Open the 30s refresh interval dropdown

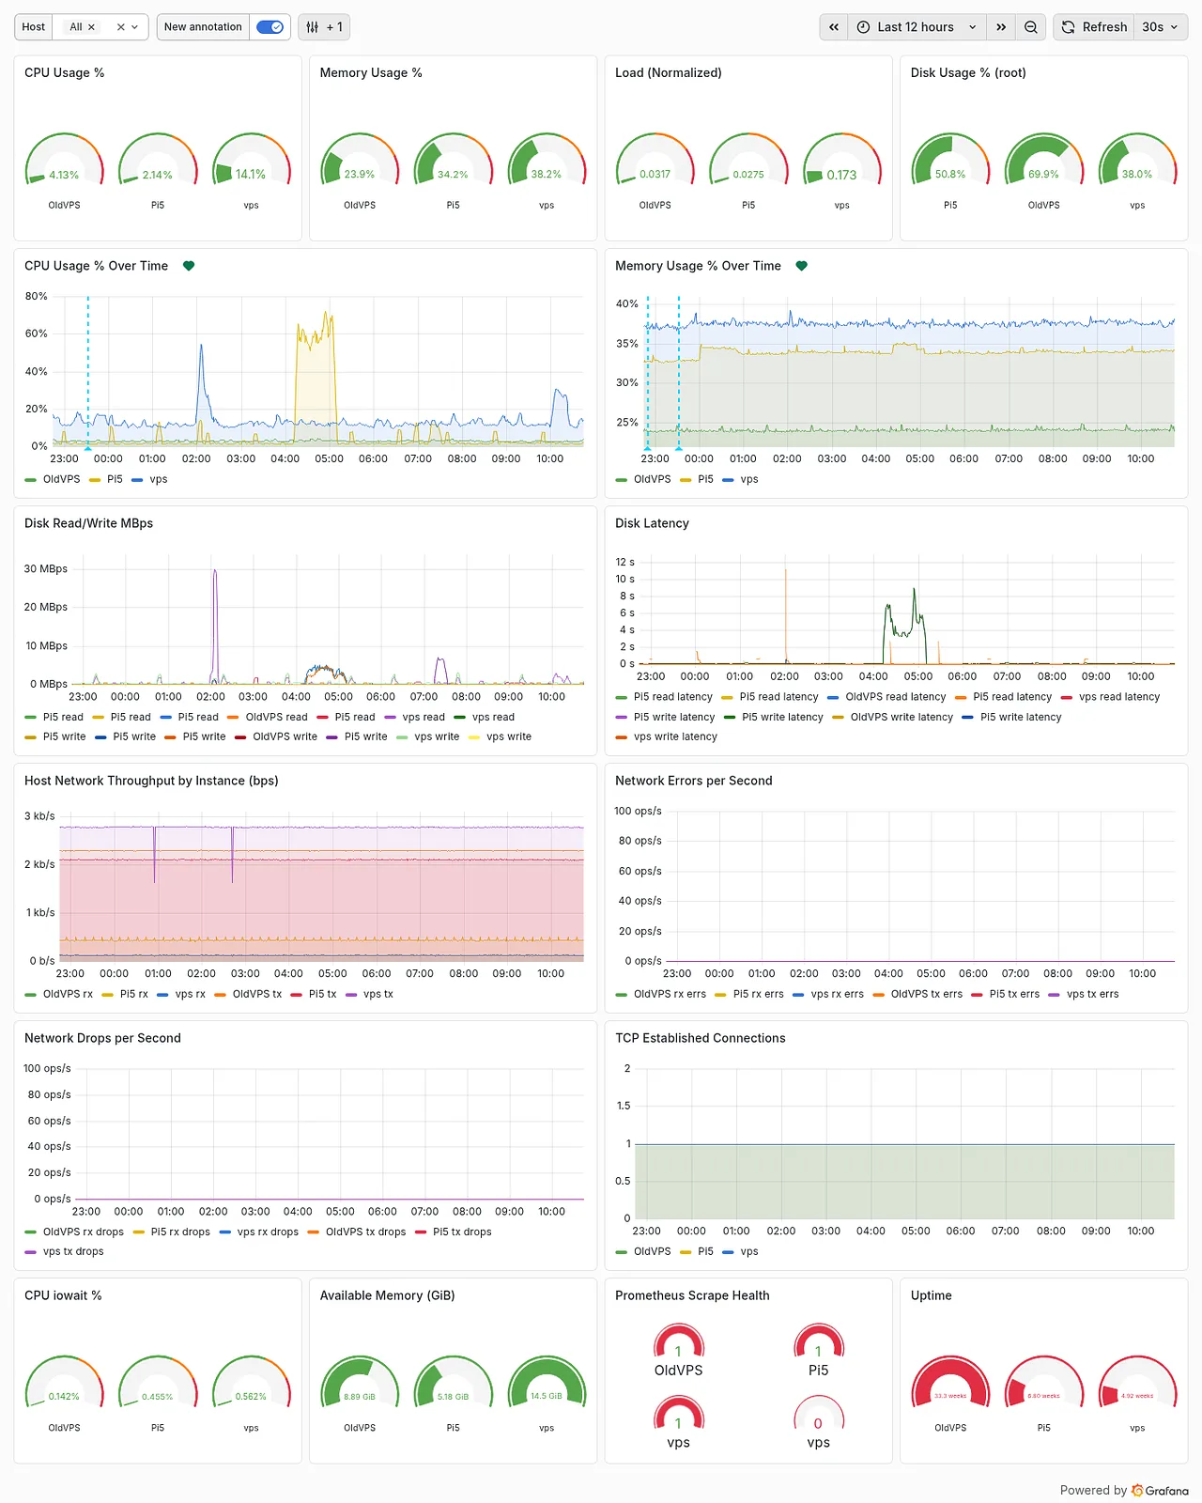(1160, 27)
